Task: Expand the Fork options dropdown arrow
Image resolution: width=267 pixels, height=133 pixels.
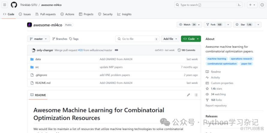Action: (228, 25)
